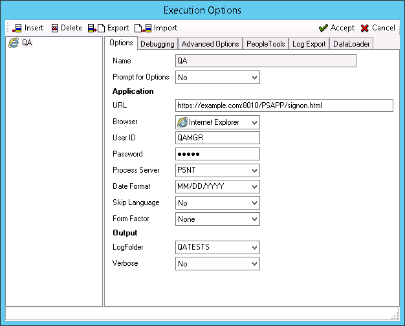Click the Execution Options title bar text
Viewport: 405px width, 326px height.
202,10
